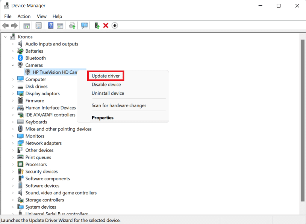Choose Update driver from context menu

coord(106,76)
